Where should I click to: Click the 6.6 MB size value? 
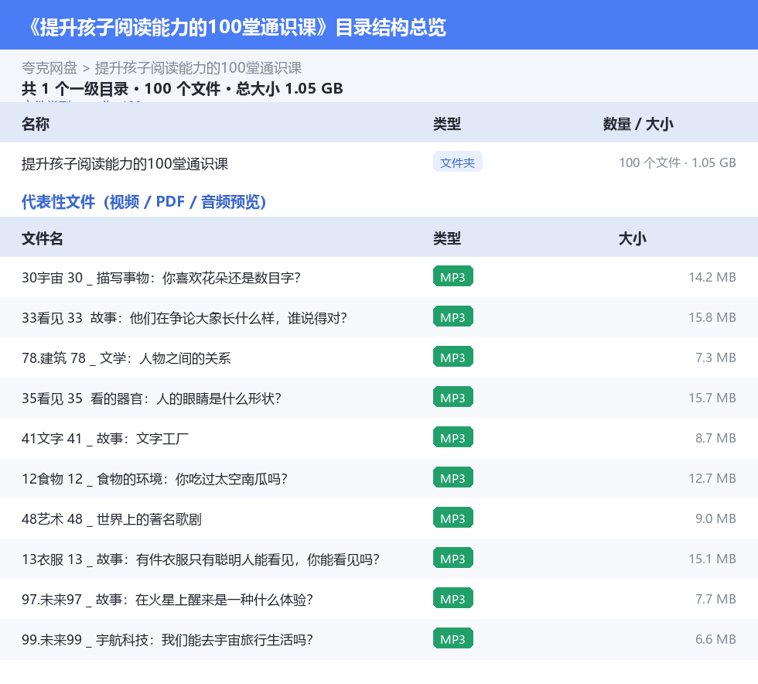coord(715,639)
